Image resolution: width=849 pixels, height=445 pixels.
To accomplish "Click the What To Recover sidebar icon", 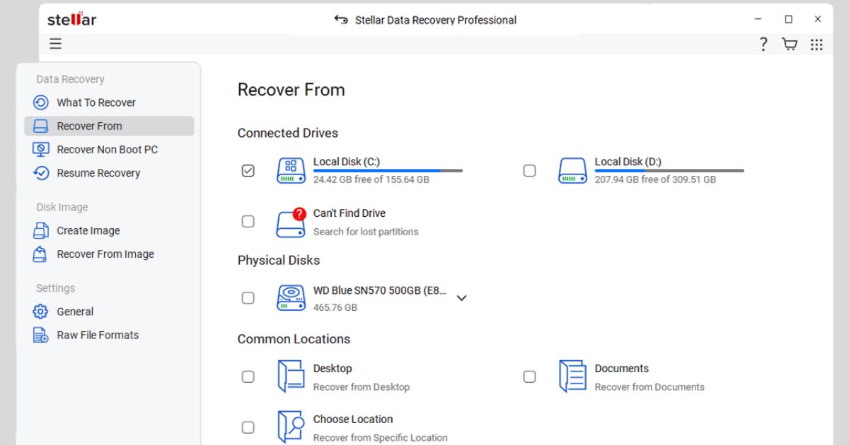I will [x=41, y=102].
